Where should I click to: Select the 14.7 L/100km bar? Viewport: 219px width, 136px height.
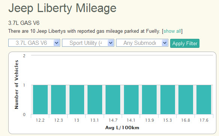[x=113, y=99]
